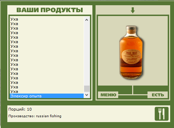Image resolution: width=174 pixels, height=128 pixels.
Task: Click the scrollbar up arrow
Action: (86, 20)
